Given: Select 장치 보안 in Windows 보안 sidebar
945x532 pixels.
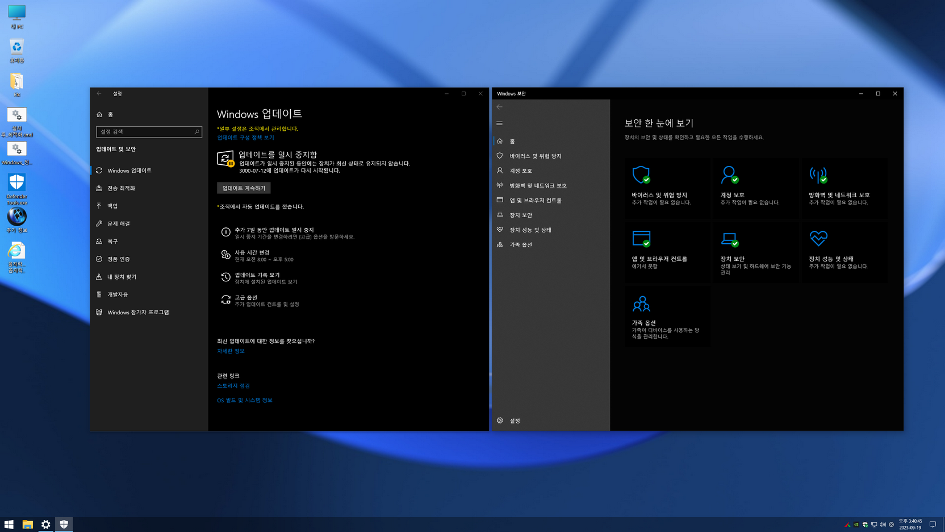Looking at the screenshot, I should 551,215.
